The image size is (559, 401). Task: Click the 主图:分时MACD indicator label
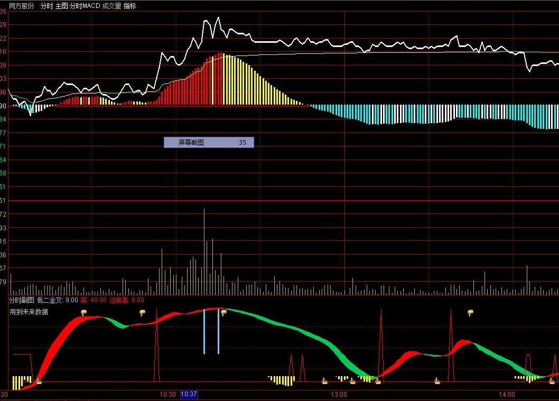pyautogui.click(x=78, y=6)
